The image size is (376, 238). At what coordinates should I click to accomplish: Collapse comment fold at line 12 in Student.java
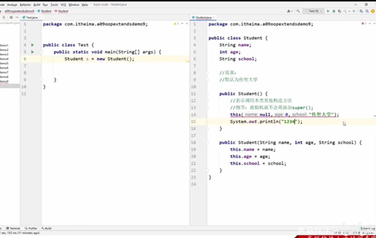(x=207, y=101)
